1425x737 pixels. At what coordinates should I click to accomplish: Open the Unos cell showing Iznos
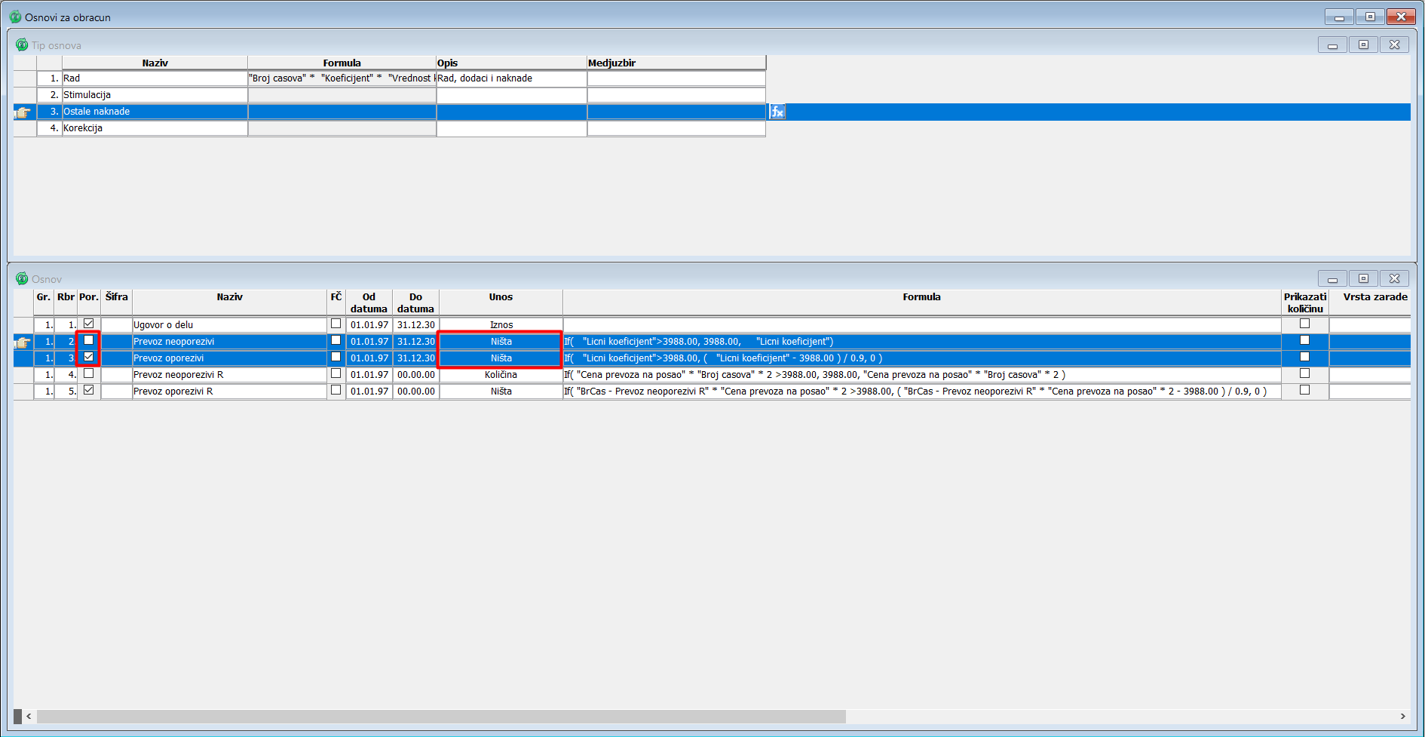(501, 325)
